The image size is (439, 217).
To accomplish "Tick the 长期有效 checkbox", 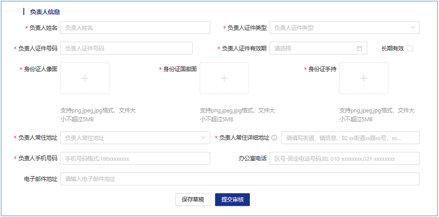I will [x=410, y=49].
